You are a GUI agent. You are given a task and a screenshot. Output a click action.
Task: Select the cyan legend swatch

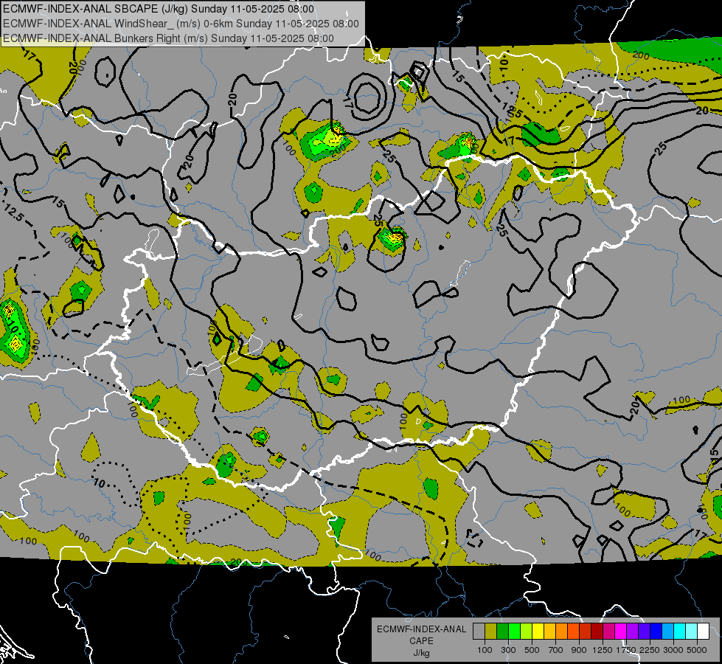click(680, 632)
